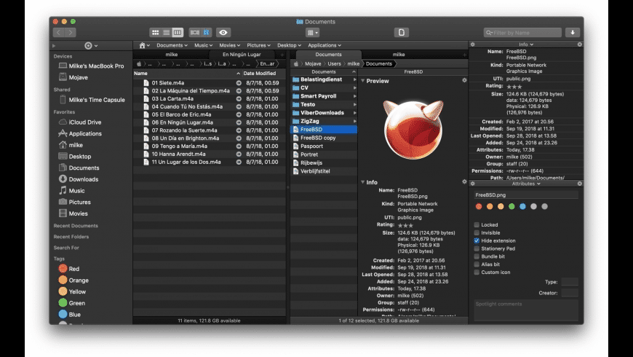Apply the green color label to file
Screen dimensions: 633x357
[x=511, y=206]
